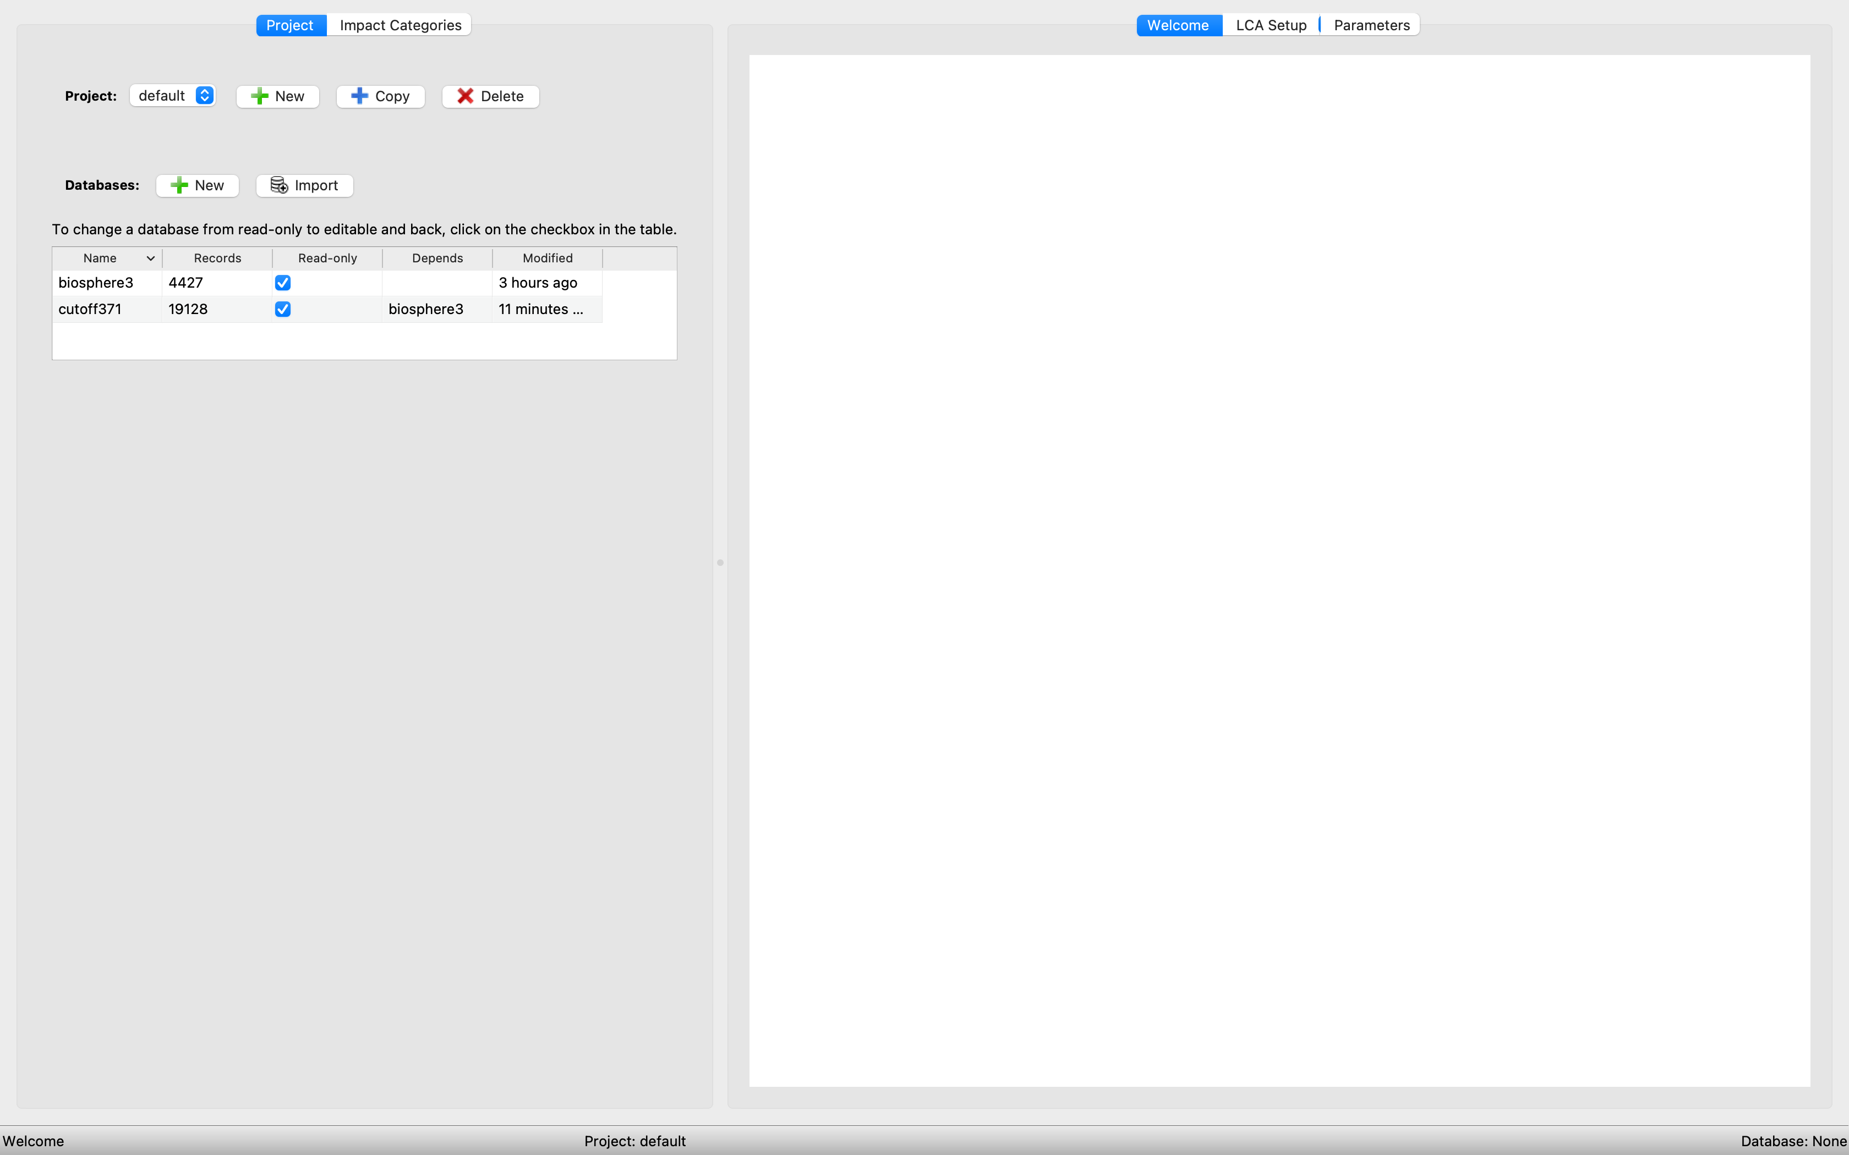This screenshot has height=1155, width=1849.
Task: Select the biosphere3 database row
Action: tap(96, 283)
